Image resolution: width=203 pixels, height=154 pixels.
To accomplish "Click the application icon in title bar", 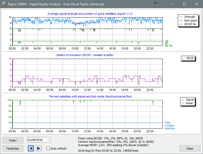I will click(x=4, y=4).
